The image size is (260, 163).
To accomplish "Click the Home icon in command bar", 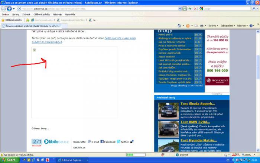I will 179,26.
